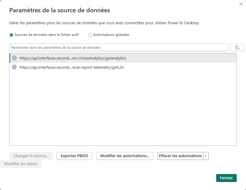Select "Sources de données dans le fichier actif" radio
The height and width of the screenshot is (190, 246).
(11, 35)
